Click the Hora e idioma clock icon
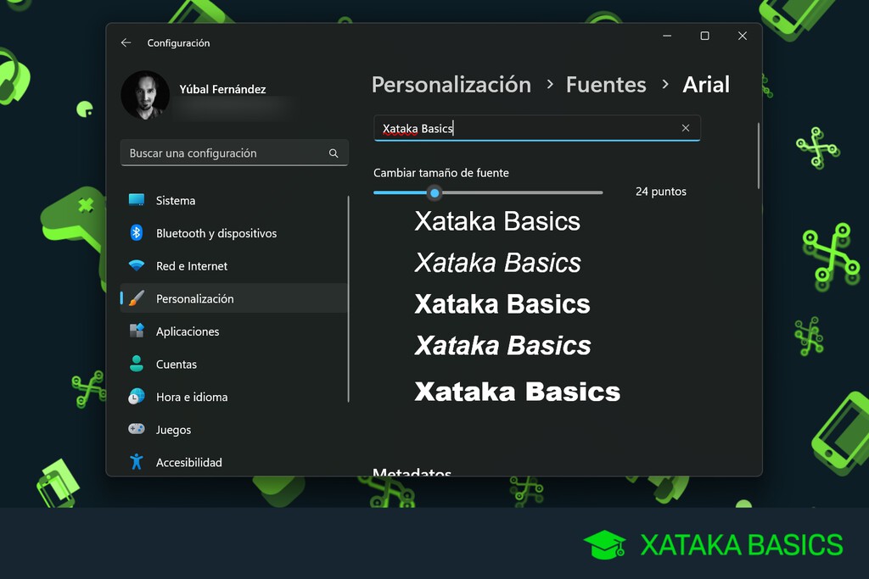Viewport: 869px width, 579px height. point(137,397)
